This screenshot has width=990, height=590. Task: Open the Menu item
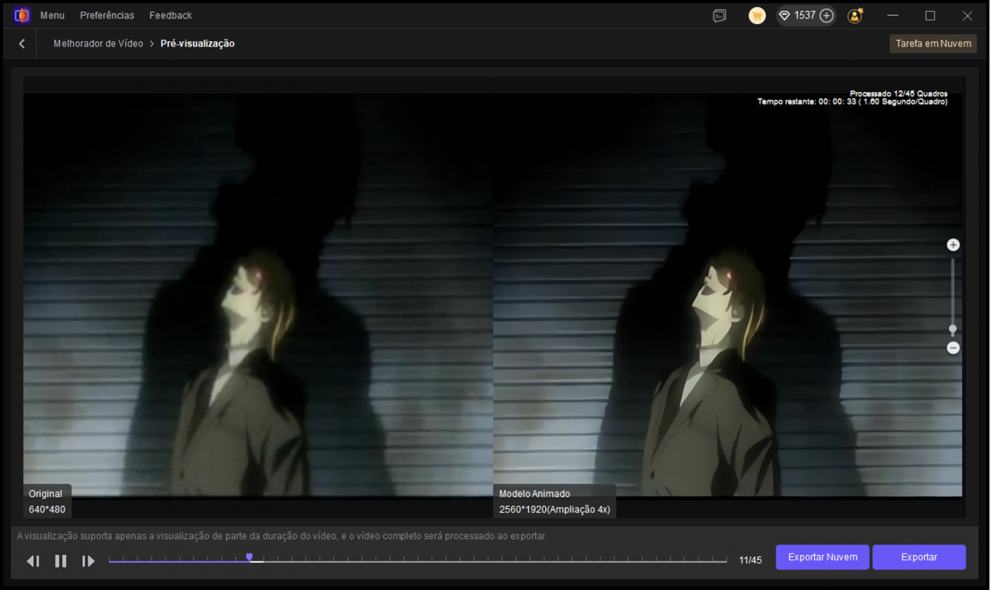point(53,15)
